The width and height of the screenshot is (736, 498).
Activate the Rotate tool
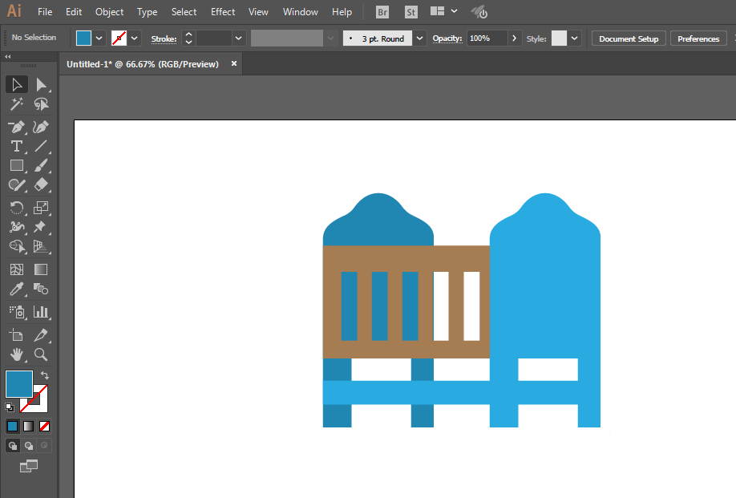16,208
